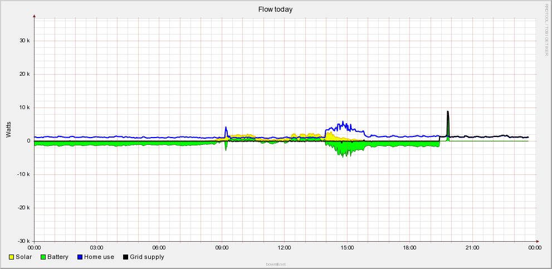Click the 18:00 time axis marker
This screenshot has width=552, height=269.
[410, 247]
